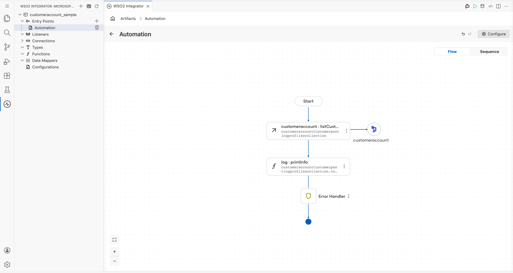Open the chat assistant icon in title bar
Image resolution: width=513 pixels, height=273 pixels.
click(x=467, y=6)
